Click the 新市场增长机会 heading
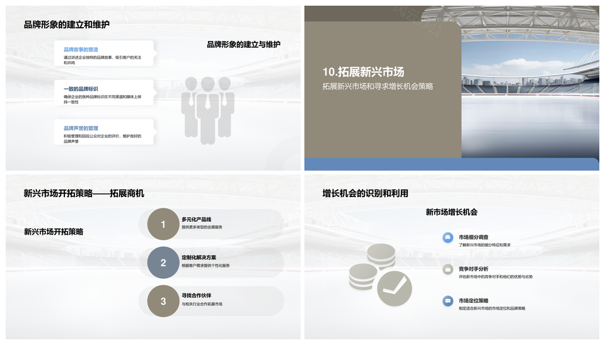Image resolution: width=605 pixels, height=345 pixels. [x=451, y=212]
